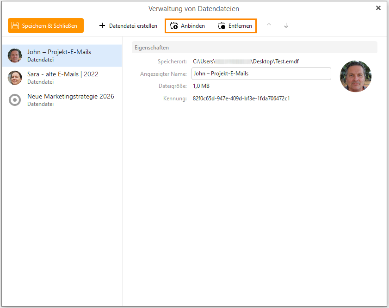Click the circular icon of Neue Marketingstrategie 2026
The height and width of the screenshot is (308, 389).
click(x=15, y=100)
